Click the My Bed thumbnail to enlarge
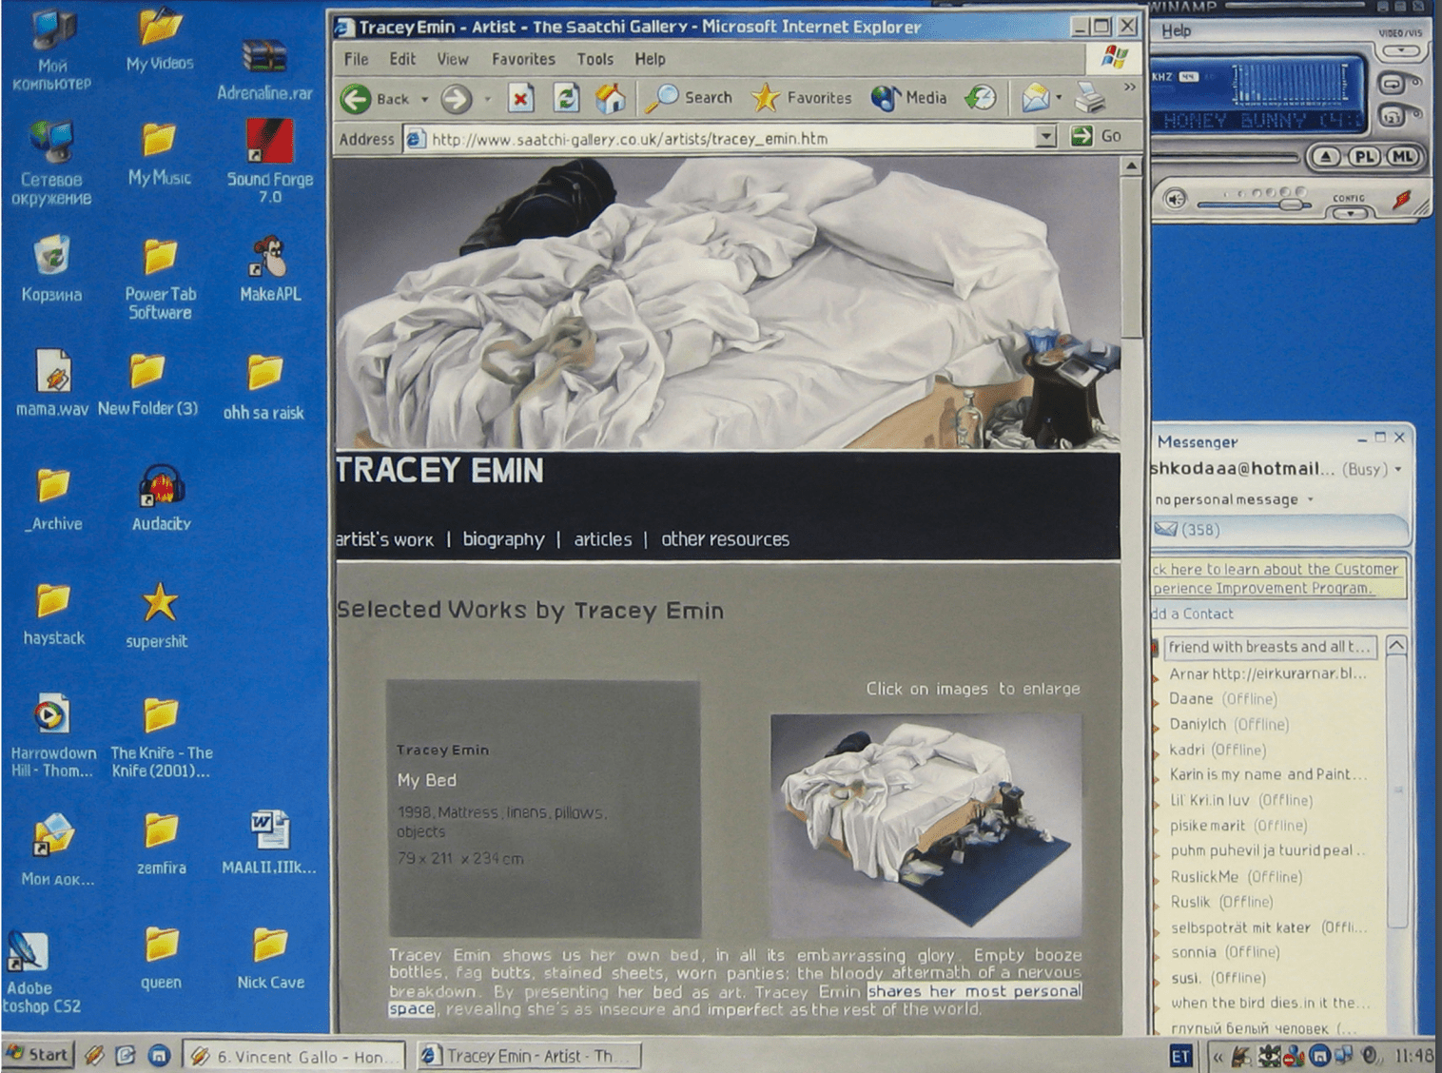 pyautogui.click(x=925, y=825)
